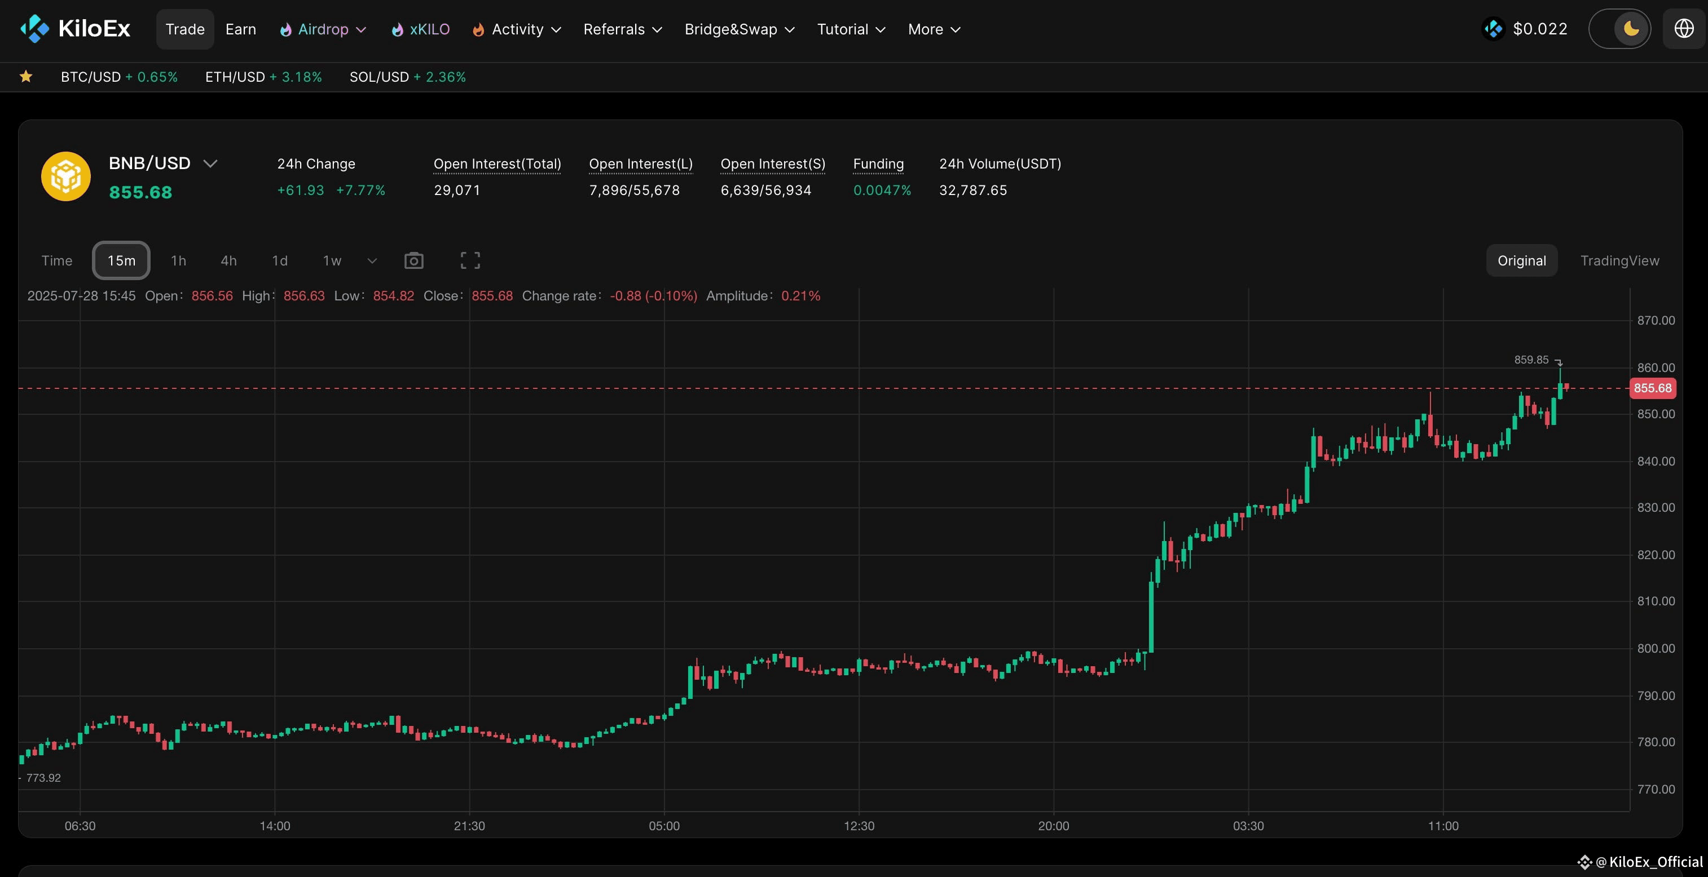Screen dimensions: 1708x877
Task: Open the language globe icon
Action: click(x=1684, y=29)
